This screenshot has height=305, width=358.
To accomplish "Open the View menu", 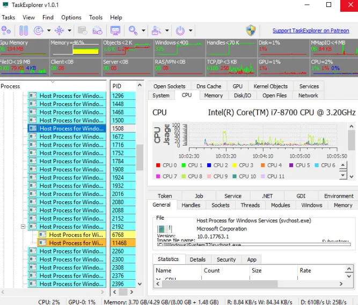I will (x=29, y=17).
